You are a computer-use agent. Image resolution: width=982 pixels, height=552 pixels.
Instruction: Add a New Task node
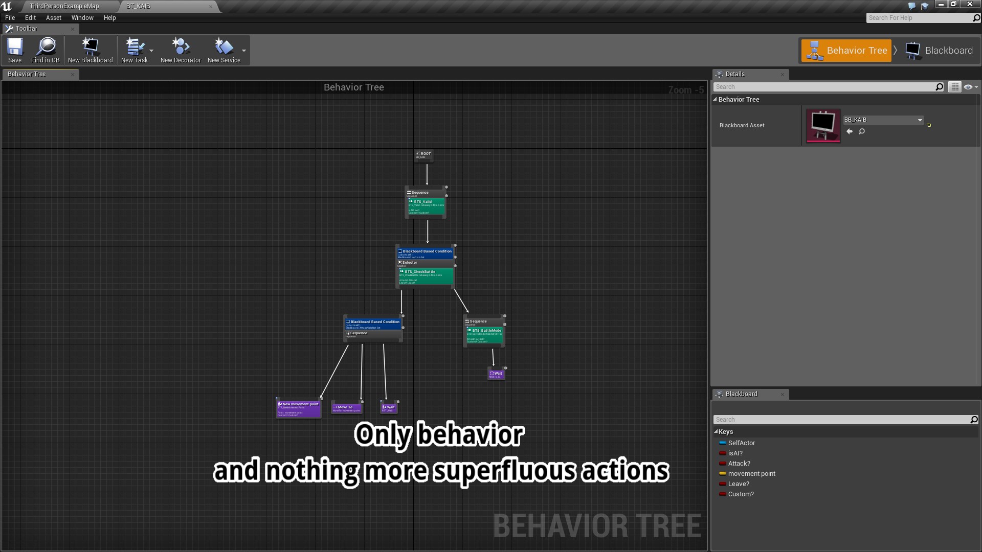tap(134, 50)
